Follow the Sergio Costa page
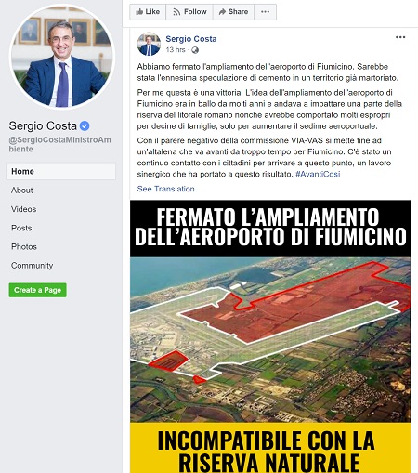The image size is (418, 473). tap(189, 12)
